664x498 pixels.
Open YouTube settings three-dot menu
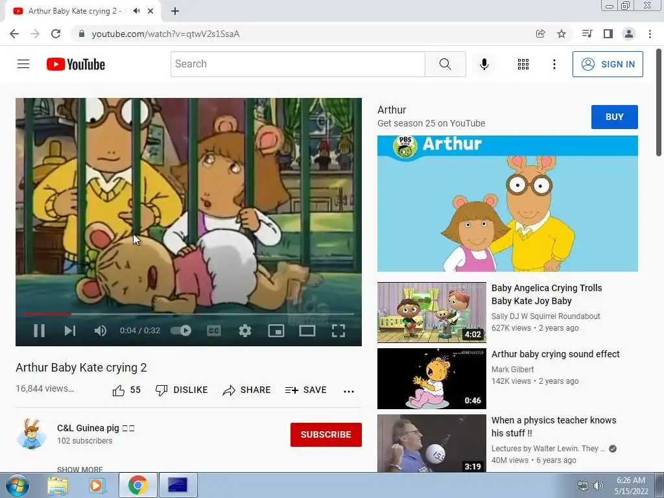point(554,64)
